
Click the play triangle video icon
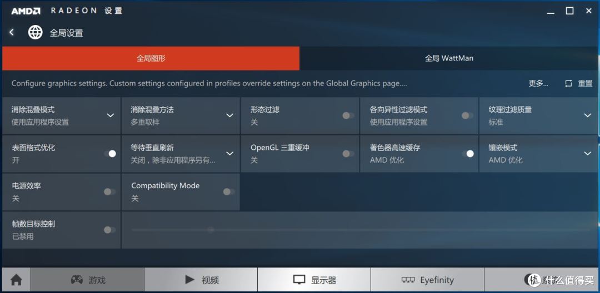(x=190, y=280)
